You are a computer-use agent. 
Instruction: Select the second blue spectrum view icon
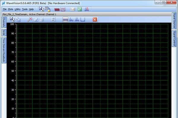coord(77,19)
